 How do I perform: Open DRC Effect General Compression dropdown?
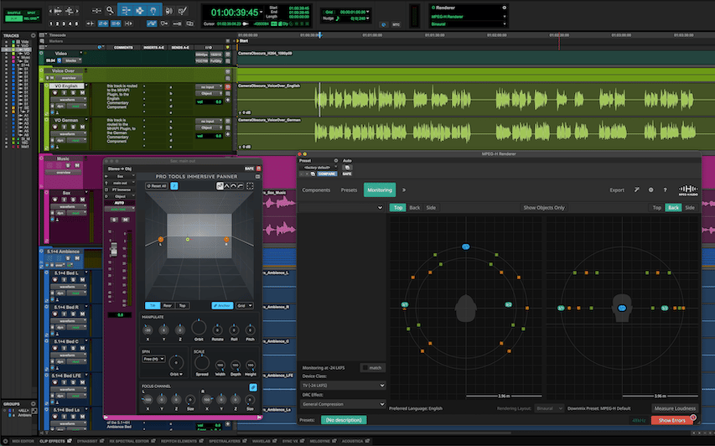click(x=344, y=404)
